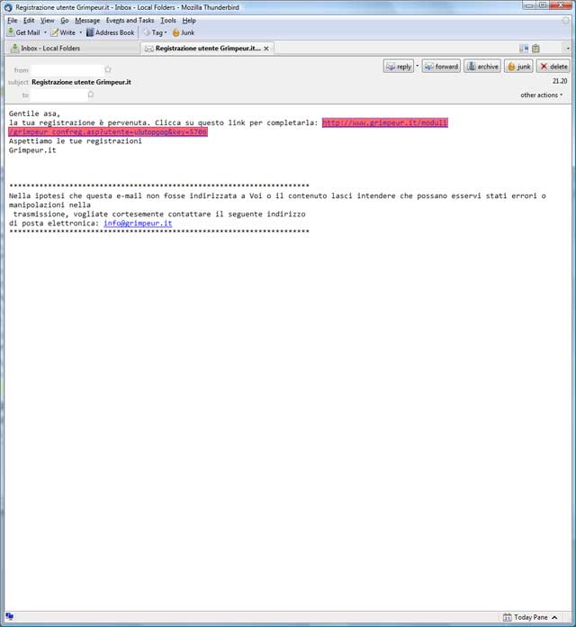Click the info@grimpeur.it email link
Image resolution: width=576 pixels, height=627 pixels.
coord(138,223)
